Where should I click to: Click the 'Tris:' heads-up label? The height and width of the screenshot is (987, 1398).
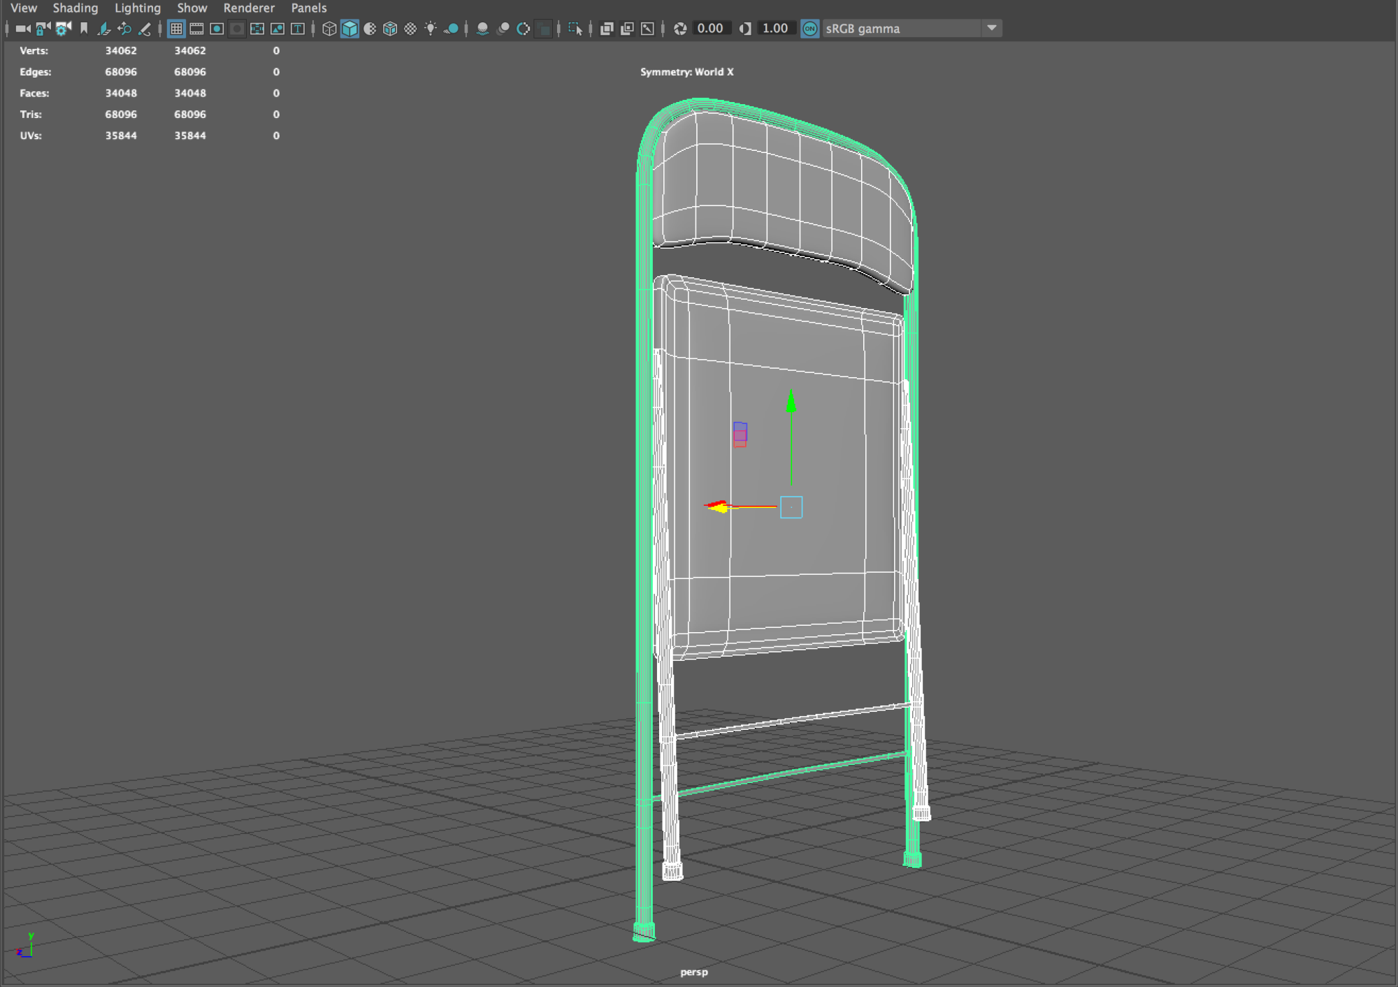(31, 114)
